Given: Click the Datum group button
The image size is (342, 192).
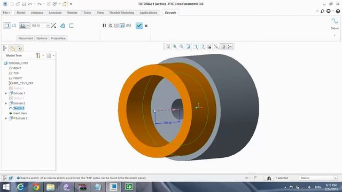Looking at the screenshot, I should point(335,23).
